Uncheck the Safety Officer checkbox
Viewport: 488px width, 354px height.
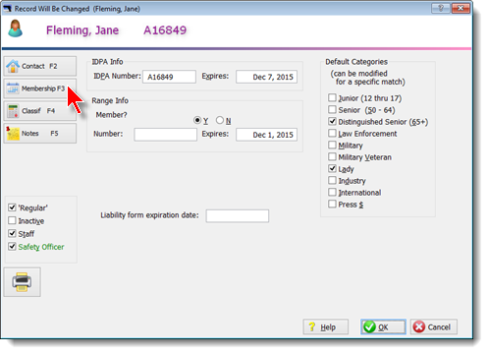pyautogui.click(x=12, y=247)
